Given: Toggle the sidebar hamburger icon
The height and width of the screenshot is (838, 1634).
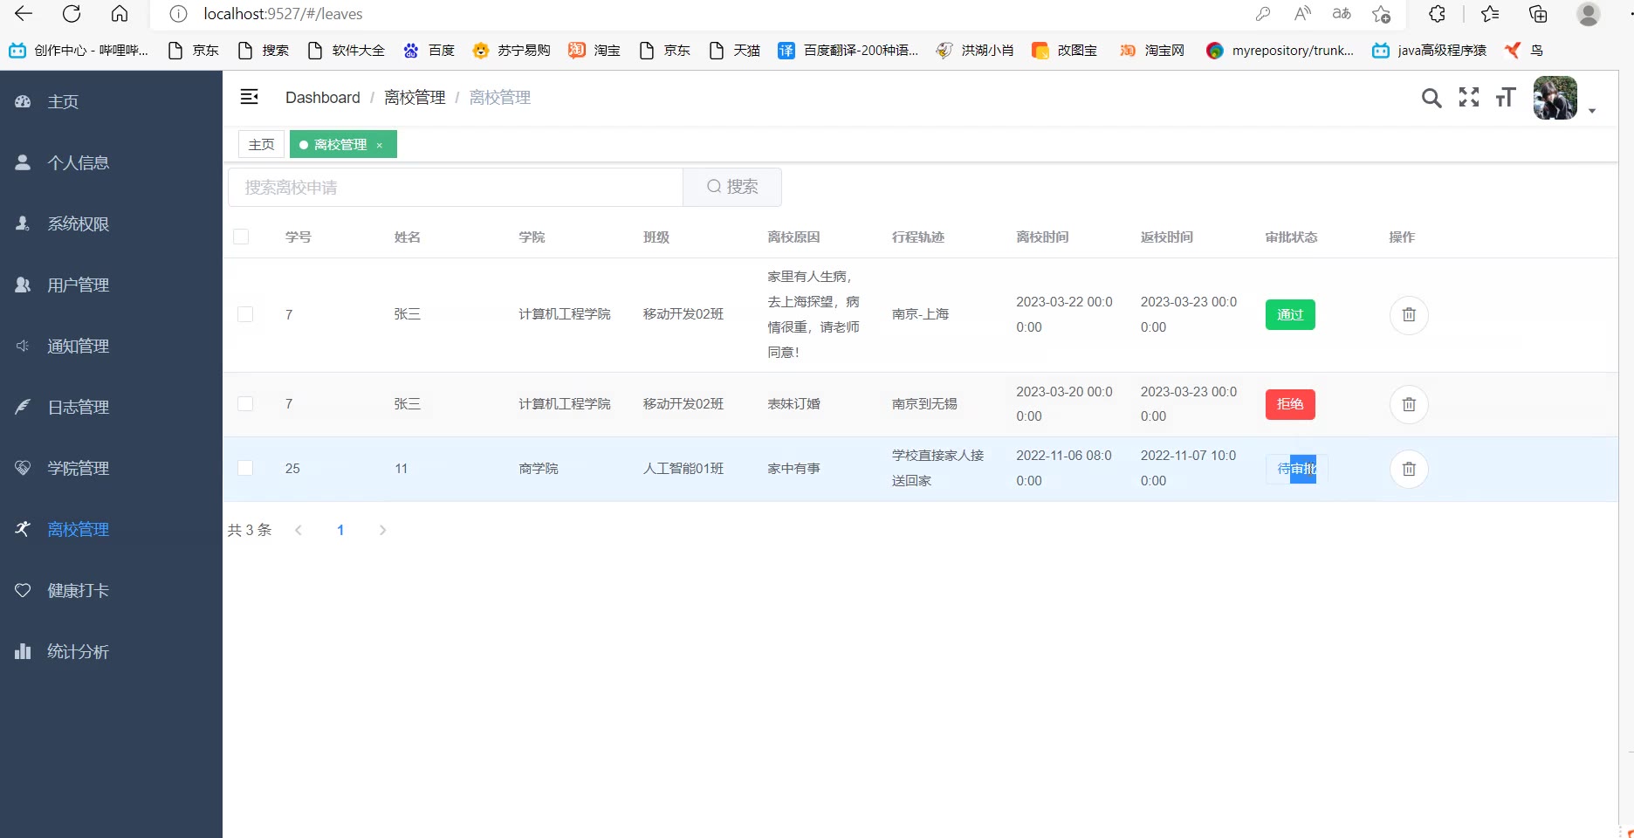Looking at the screenshot, I should [x=249, y=97].
